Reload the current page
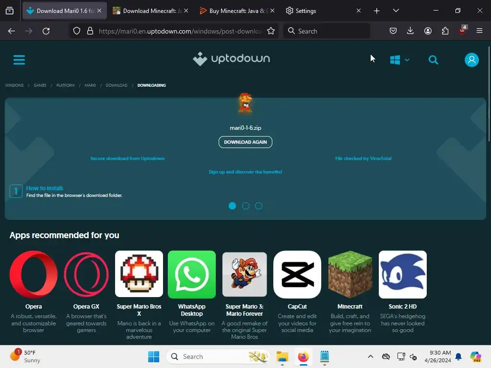Viewport: 491px width, 368px height. [46, 31]
